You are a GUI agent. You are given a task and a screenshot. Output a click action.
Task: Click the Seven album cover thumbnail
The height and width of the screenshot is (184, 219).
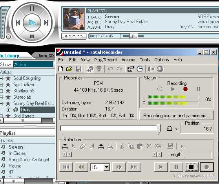[74, 19]
